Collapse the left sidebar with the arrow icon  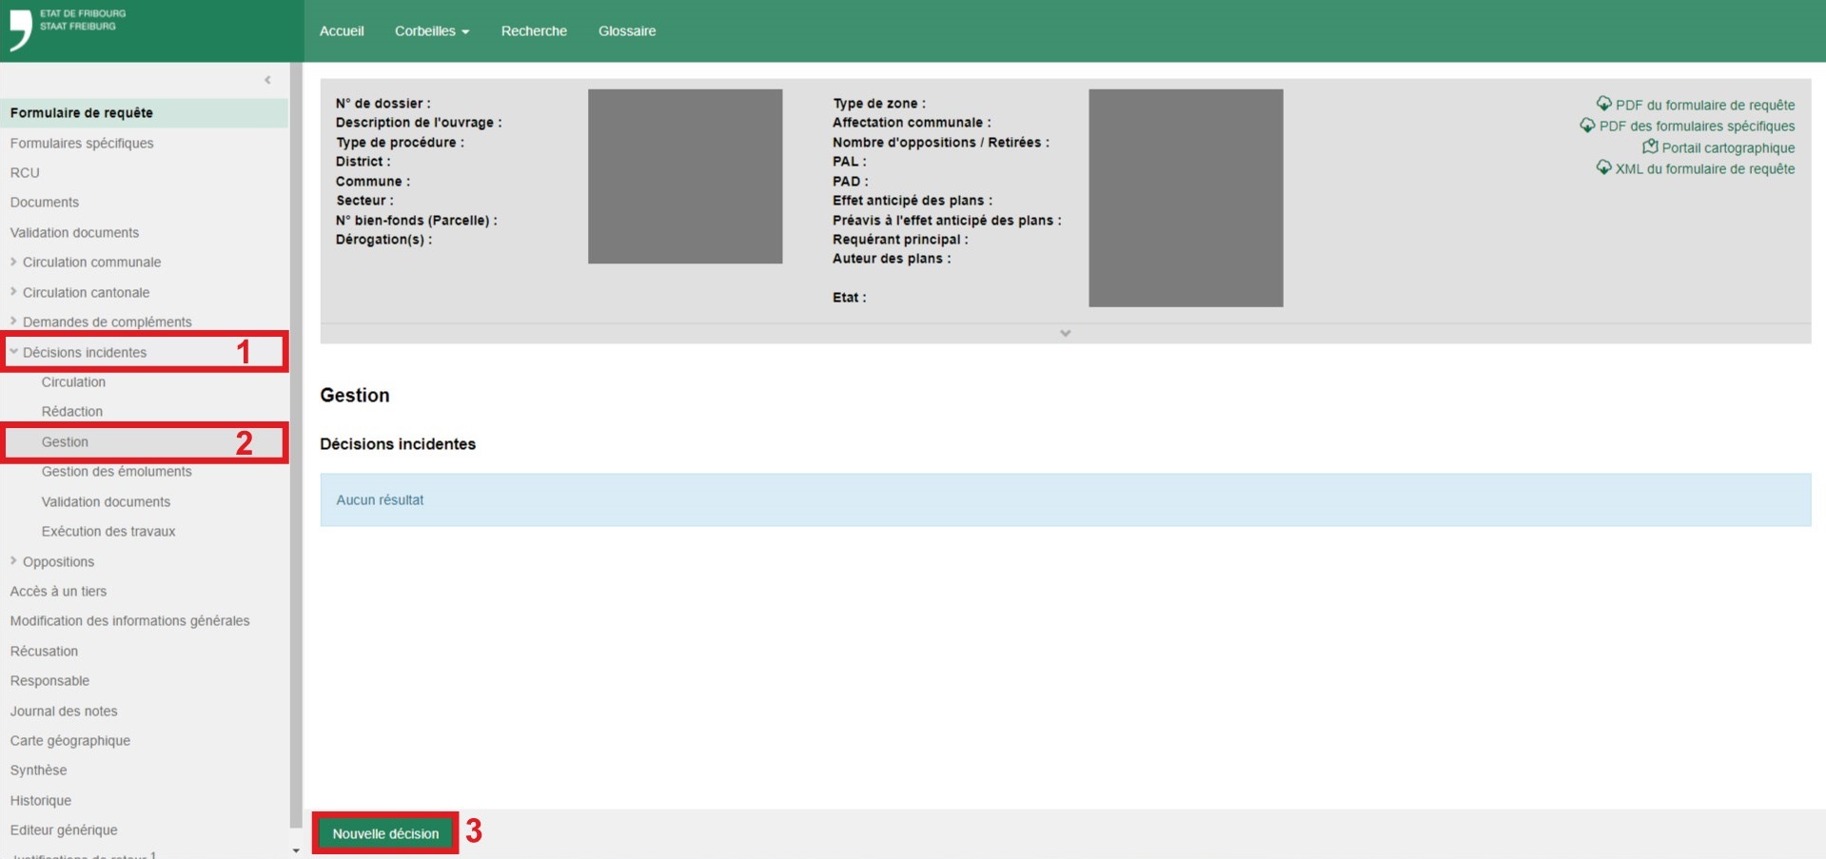[267, 80]
